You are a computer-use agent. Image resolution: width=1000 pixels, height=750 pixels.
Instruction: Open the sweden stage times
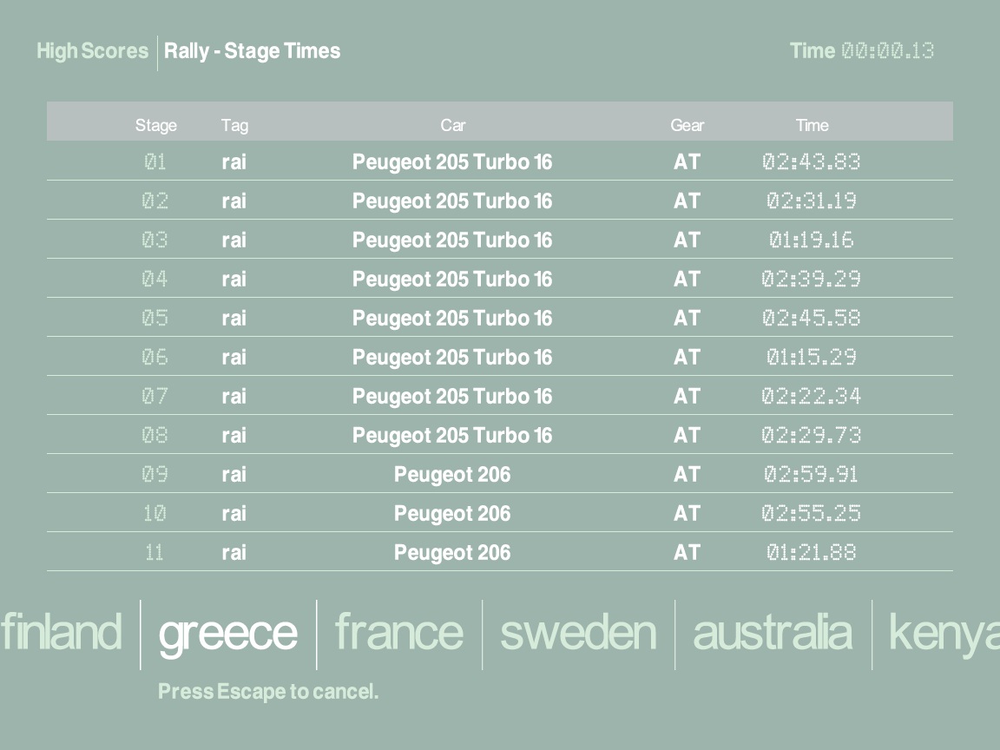578,632
